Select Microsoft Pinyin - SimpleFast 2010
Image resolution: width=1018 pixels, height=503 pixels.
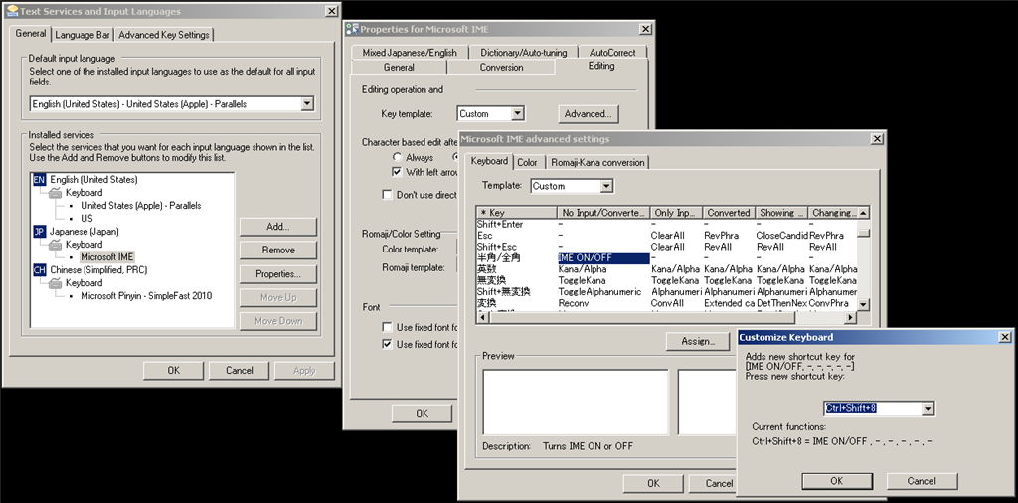pyautogui.click(x=146, y=296)
